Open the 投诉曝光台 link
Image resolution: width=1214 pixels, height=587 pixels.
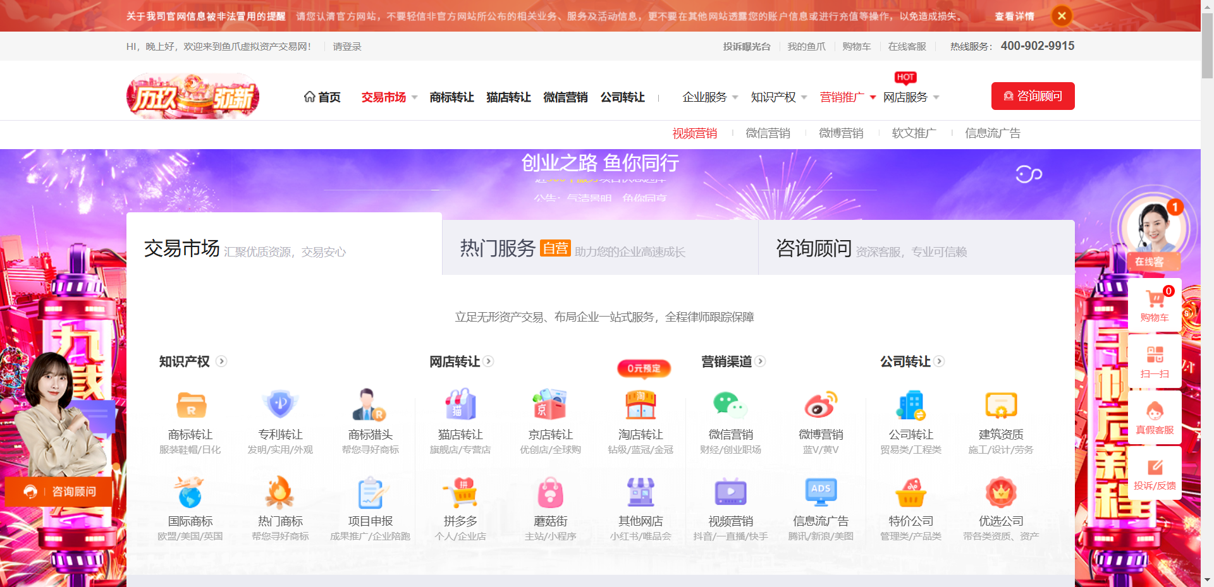[747, 47]
